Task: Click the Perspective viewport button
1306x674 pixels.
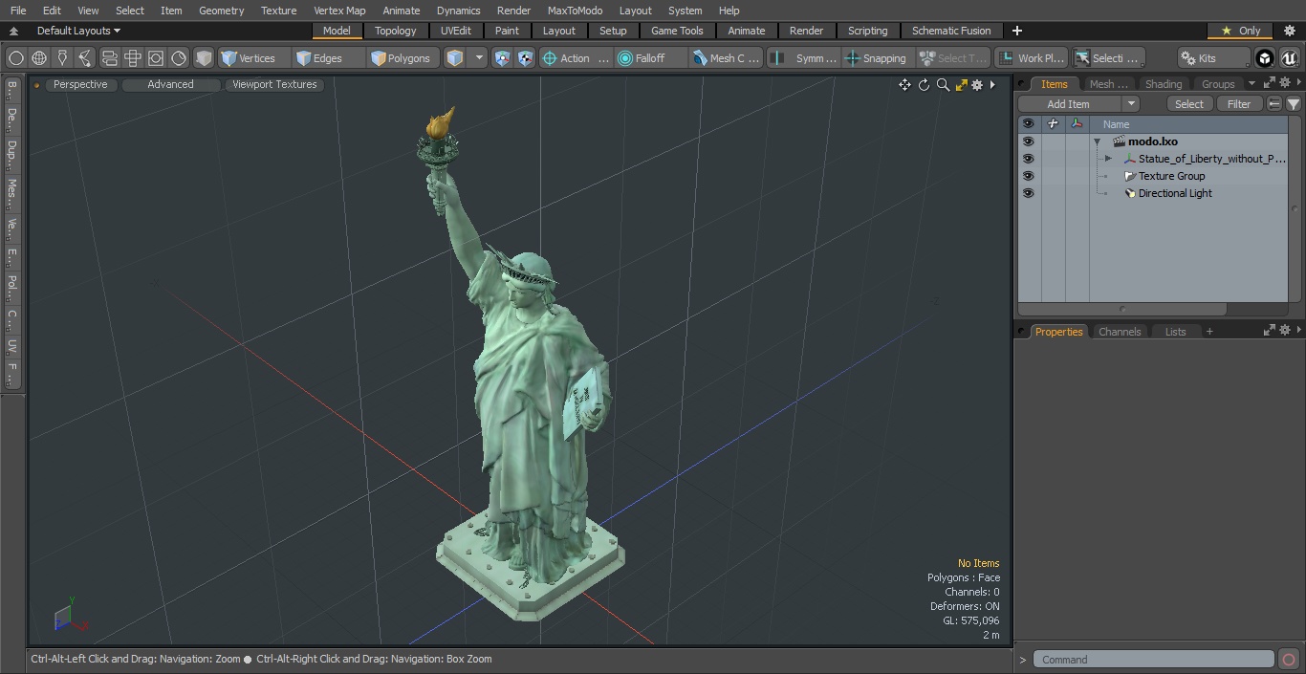Action: (80, 84)
